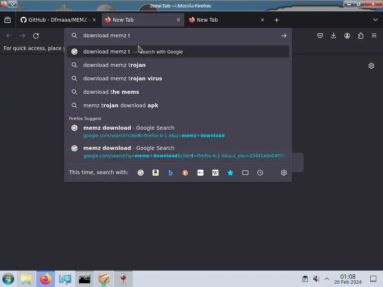Open the Downloads panel
The image size is (383, 287).
click(333, 36)
